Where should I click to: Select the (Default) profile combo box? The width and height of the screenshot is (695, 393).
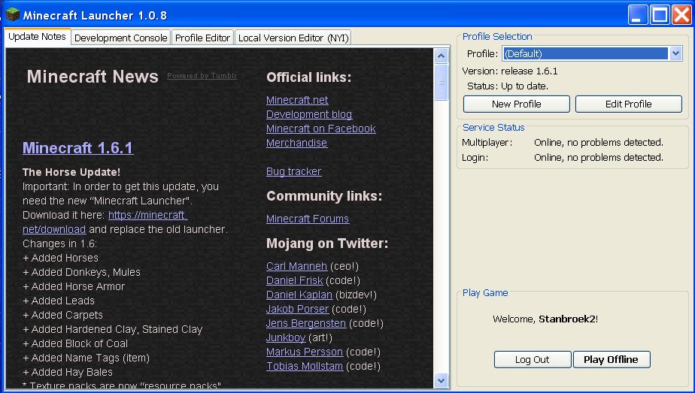pos(584,53)
